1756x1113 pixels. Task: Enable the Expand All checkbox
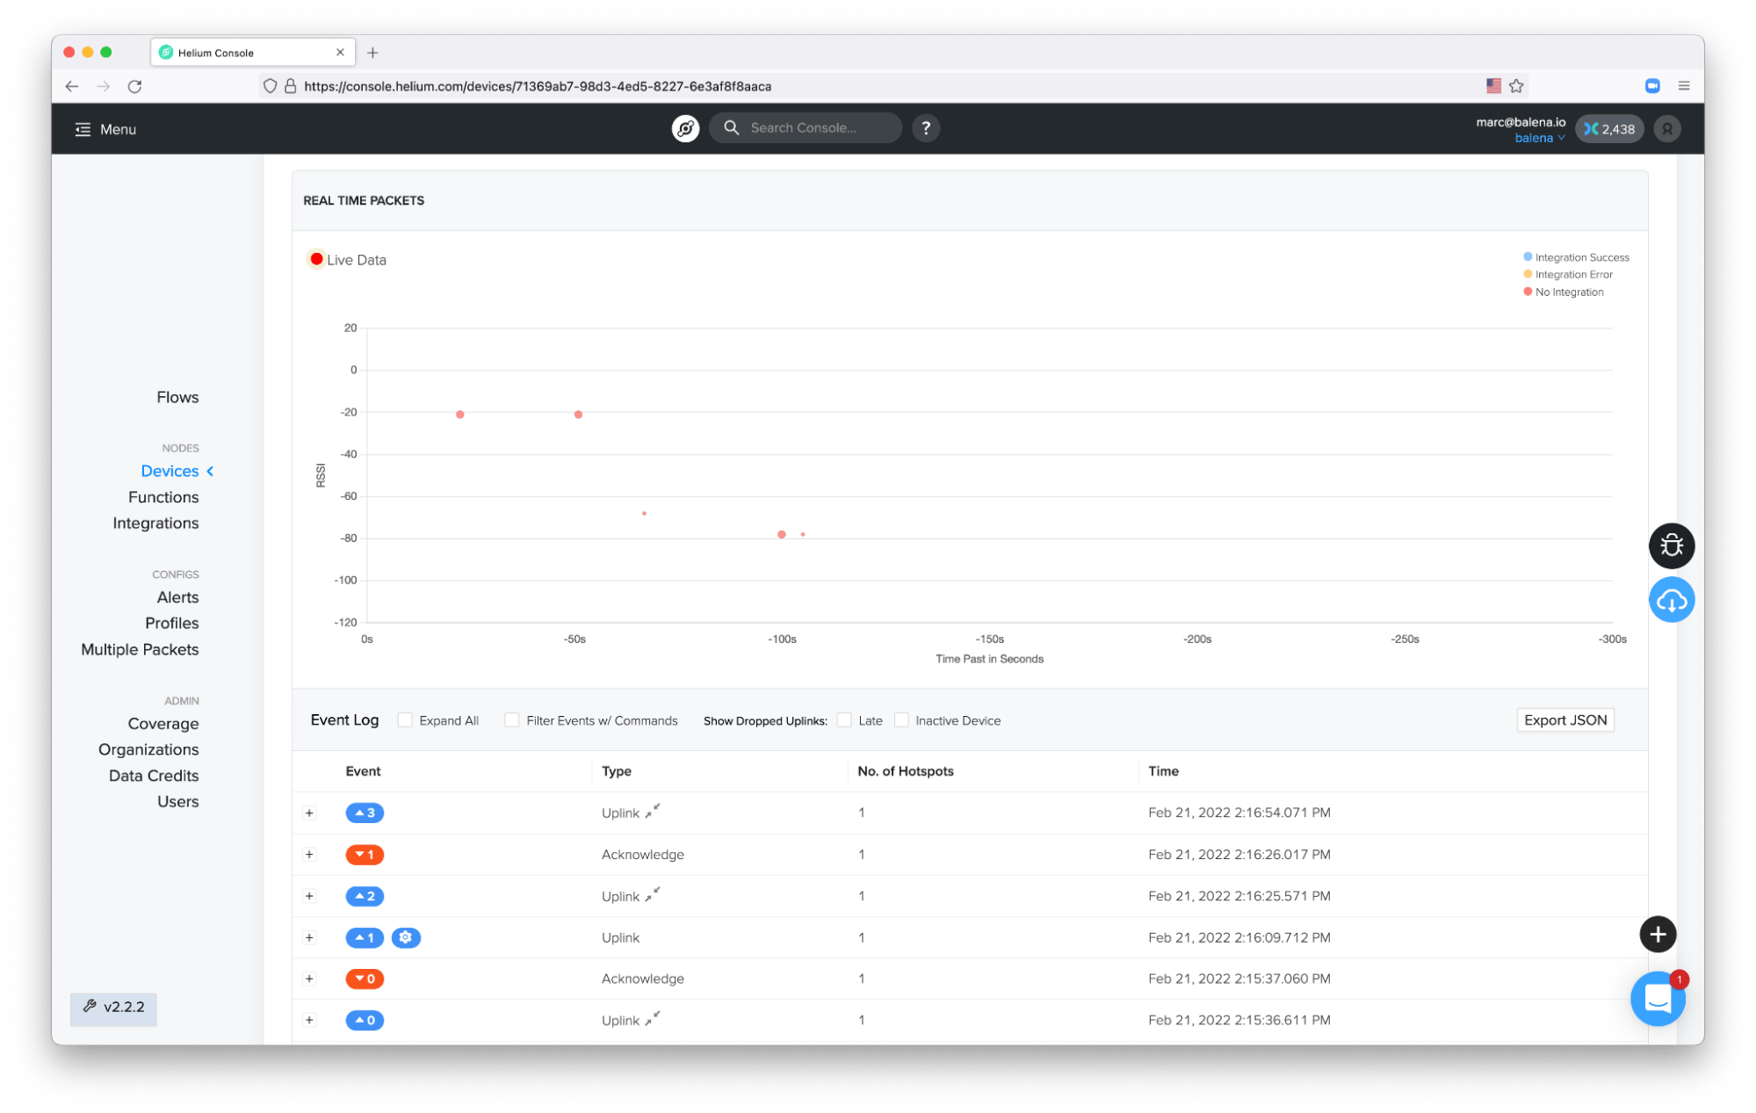(x=404, y=719)
